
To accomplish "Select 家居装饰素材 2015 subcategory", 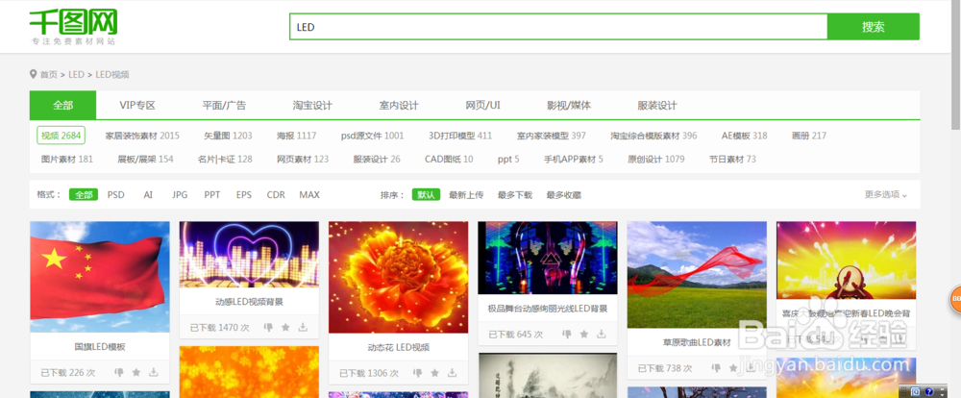I will click(142, 136).
